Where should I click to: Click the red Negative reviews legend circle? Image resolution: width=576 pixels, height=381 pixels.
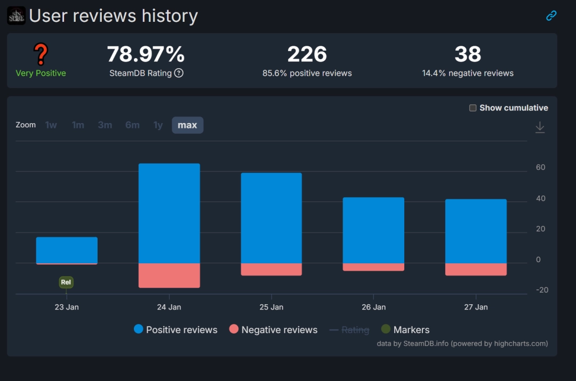coord(233,329)
